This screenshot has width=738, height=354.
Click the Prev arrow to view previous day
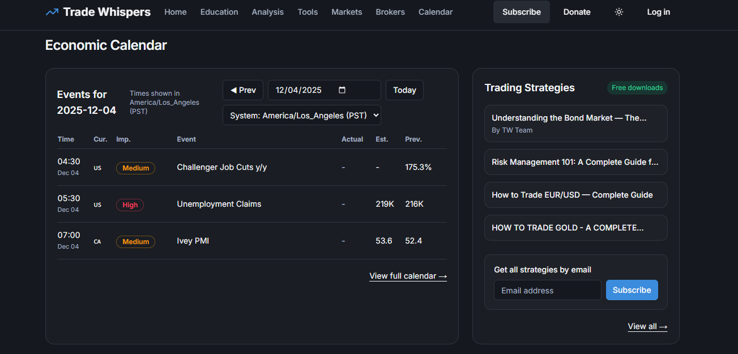click(x=242, y=89)
